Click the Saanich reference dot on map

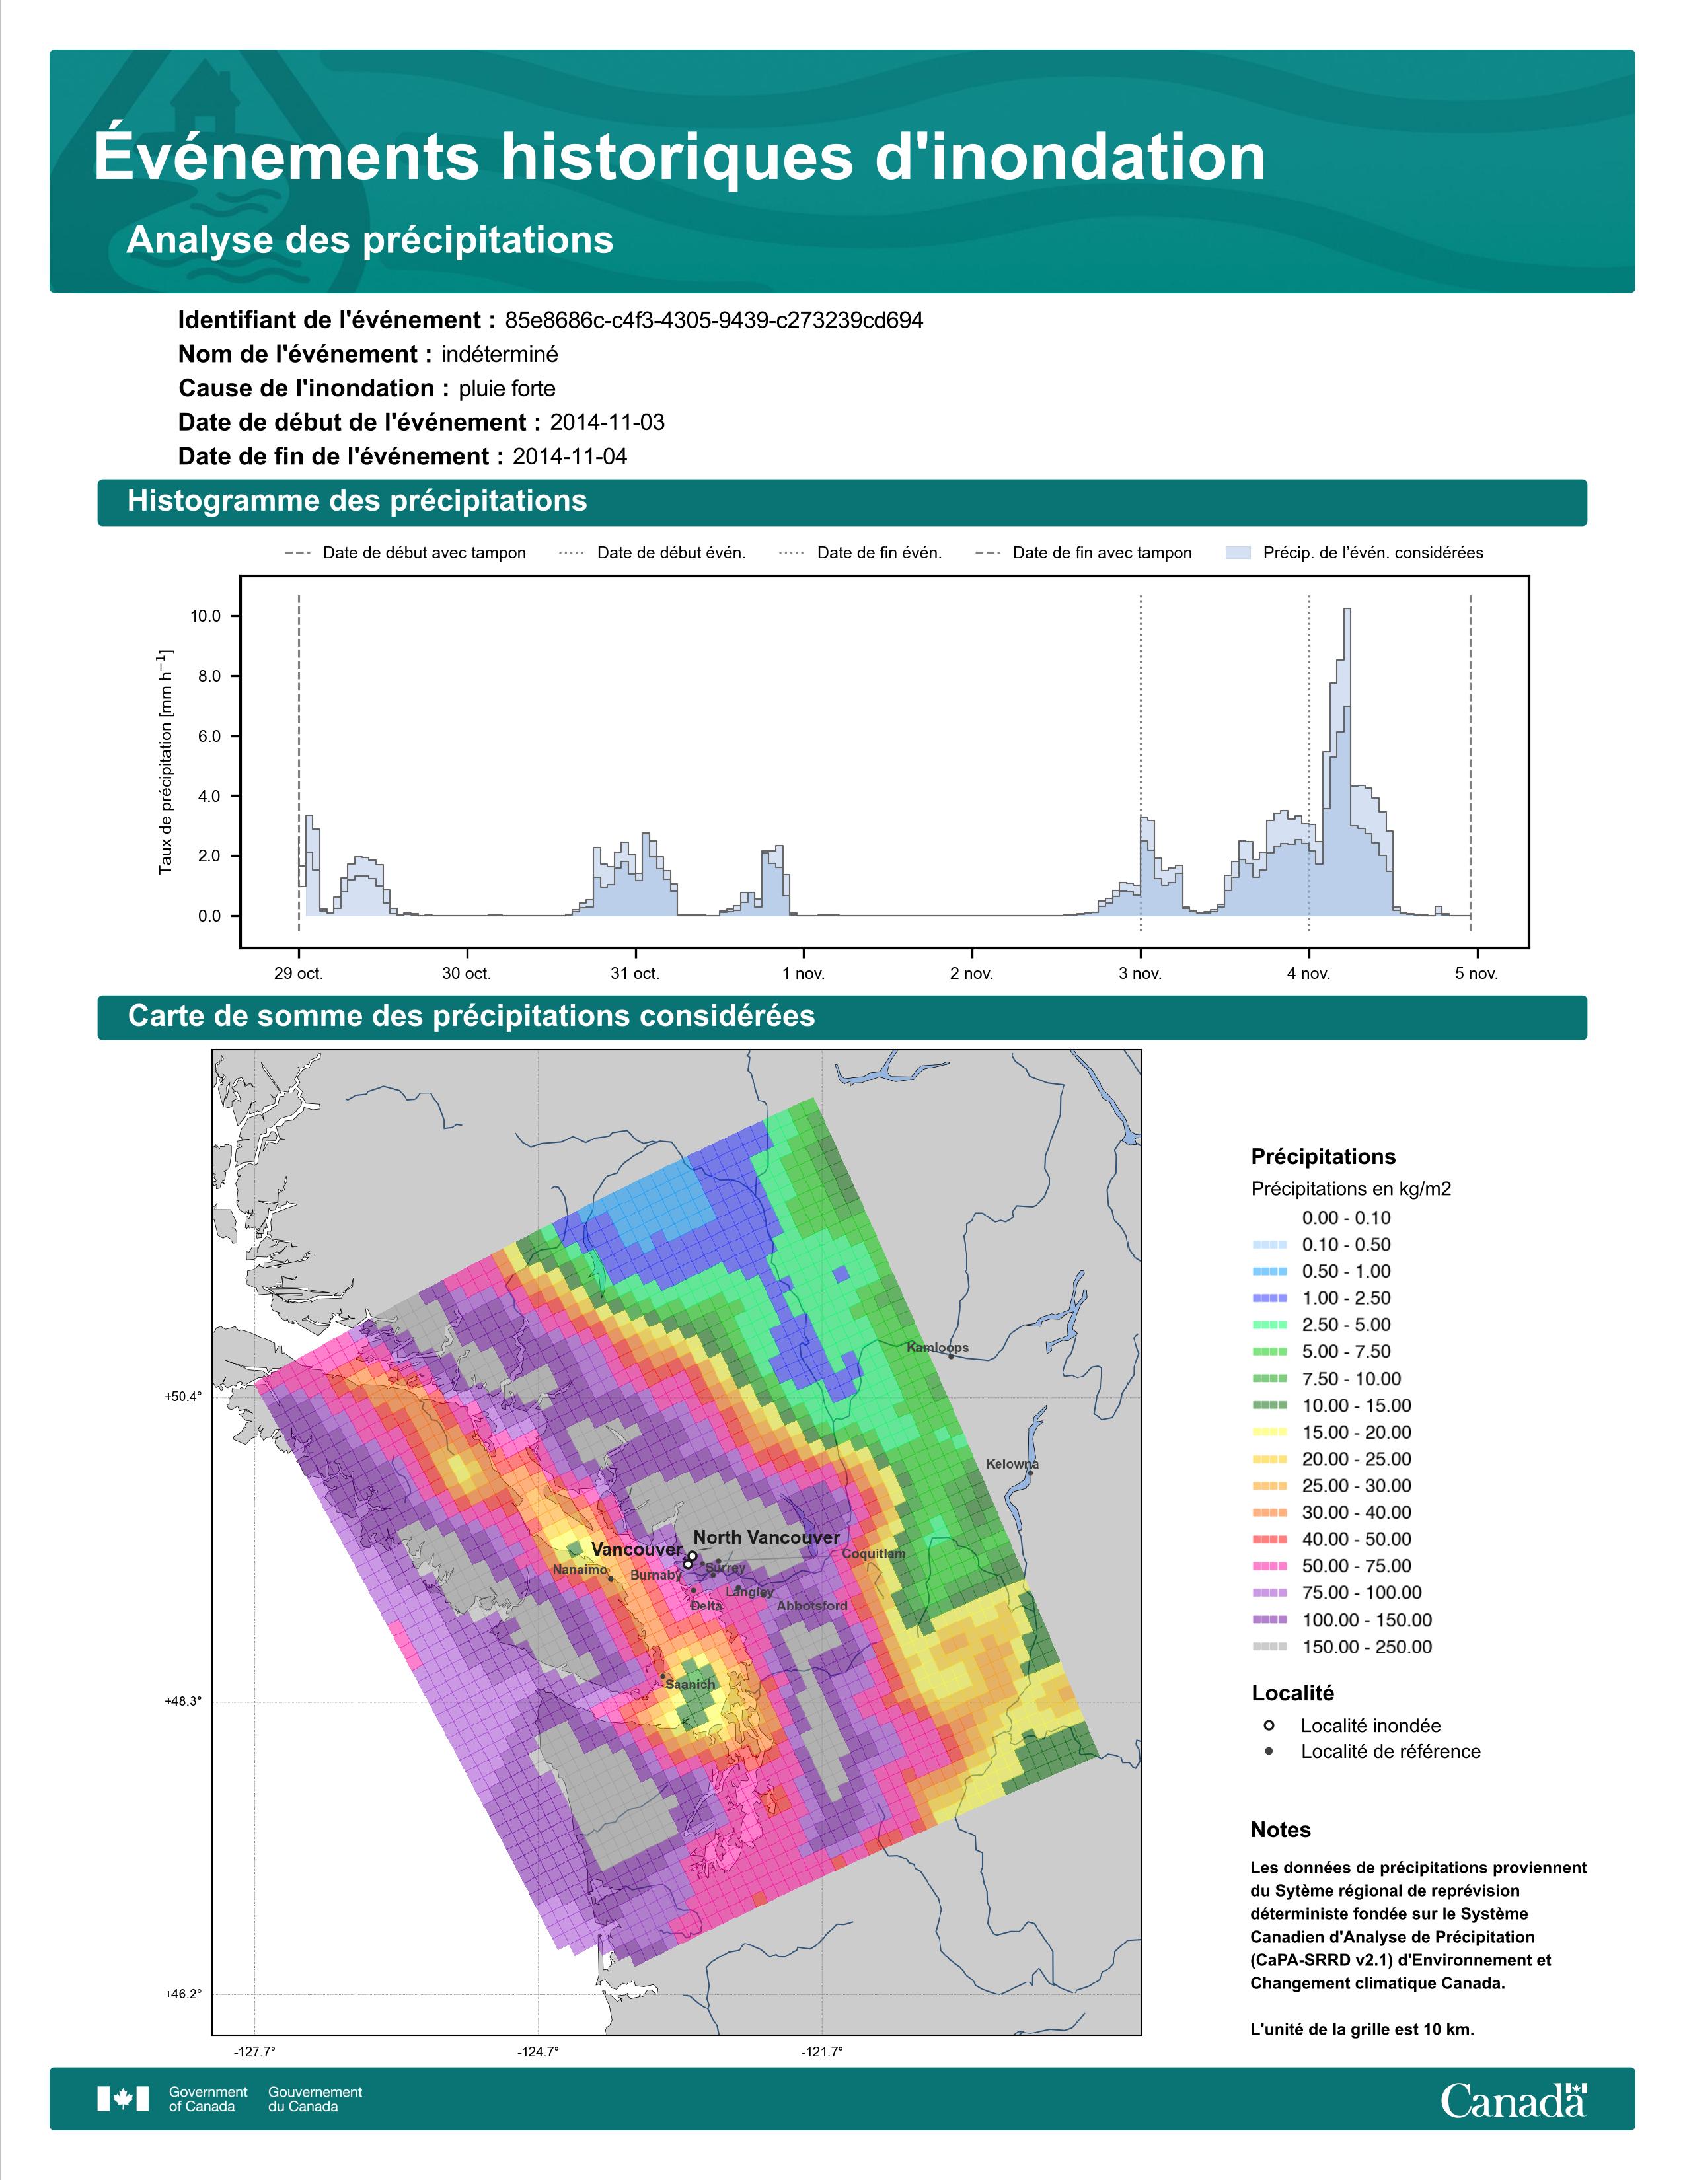coord(663,1676)
